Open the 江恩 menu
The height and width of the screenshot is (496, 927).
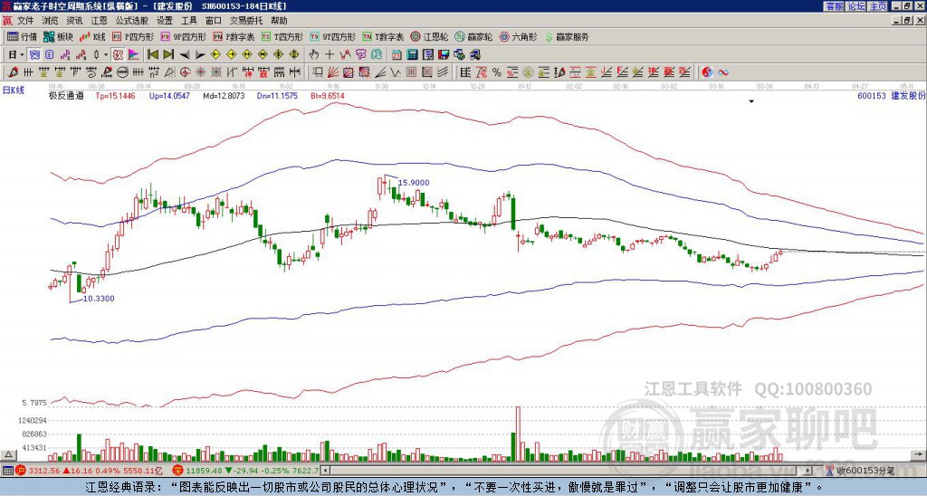[x=99, y=21]
